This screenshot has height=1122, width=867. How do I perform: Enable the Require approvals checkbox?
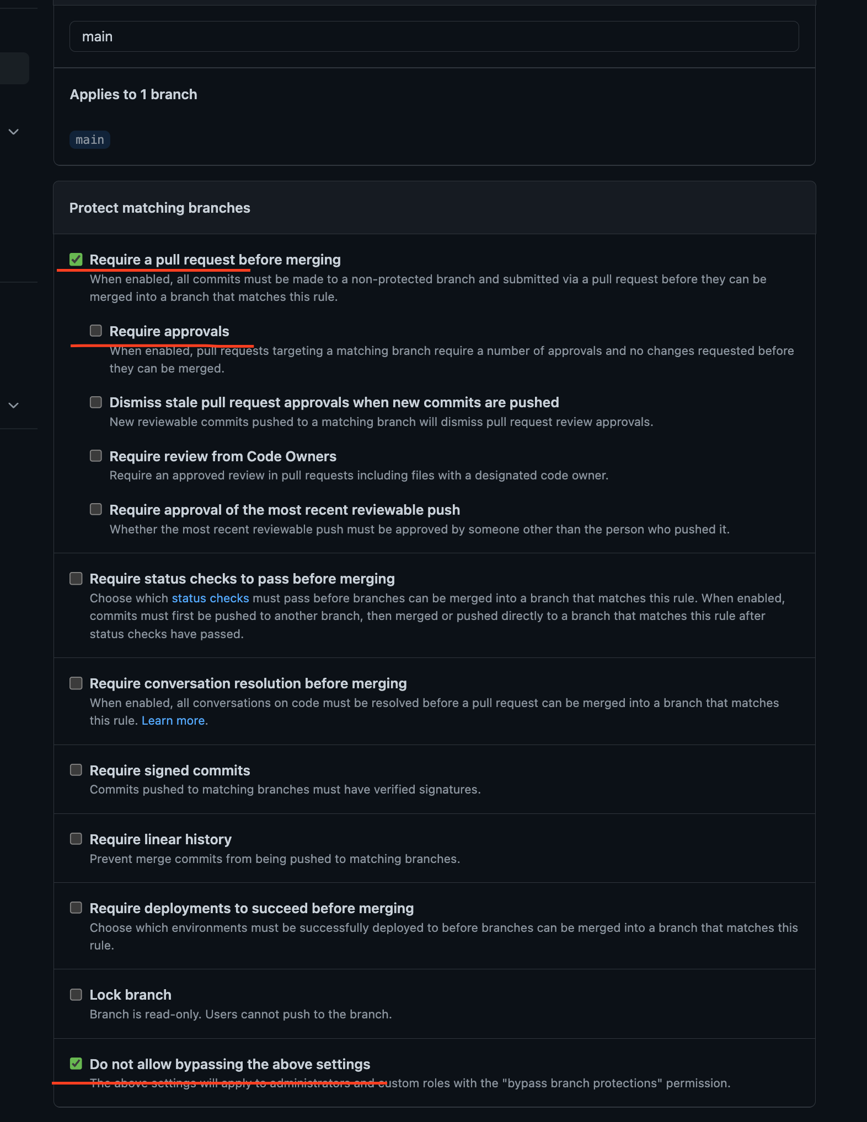pyautogui.click(x=96, y=331)
